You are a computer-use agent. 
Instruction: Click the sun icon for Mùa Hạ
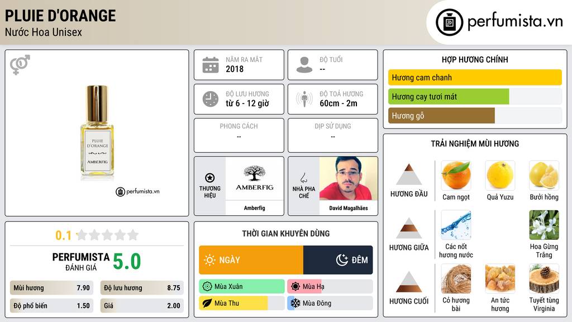point(295,287)
